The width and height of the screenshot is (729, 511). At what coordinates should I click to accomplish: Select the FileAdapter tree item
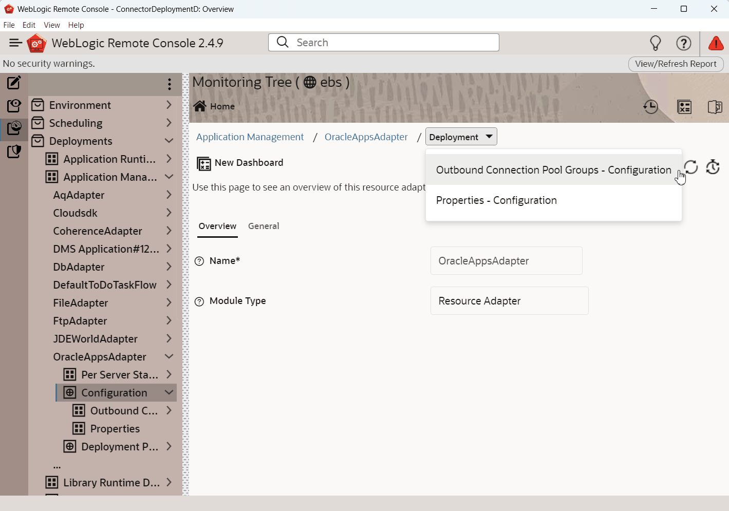[81, 302]
